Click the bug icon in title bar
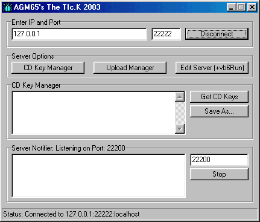260x222 pixels. pyautogui.click(x=7, y=7)
